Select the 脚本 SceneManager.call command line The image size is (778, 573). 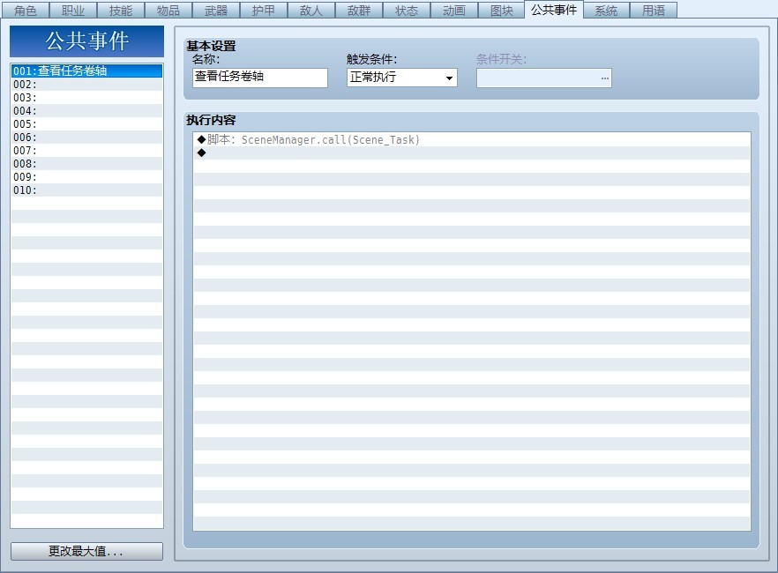471,140
